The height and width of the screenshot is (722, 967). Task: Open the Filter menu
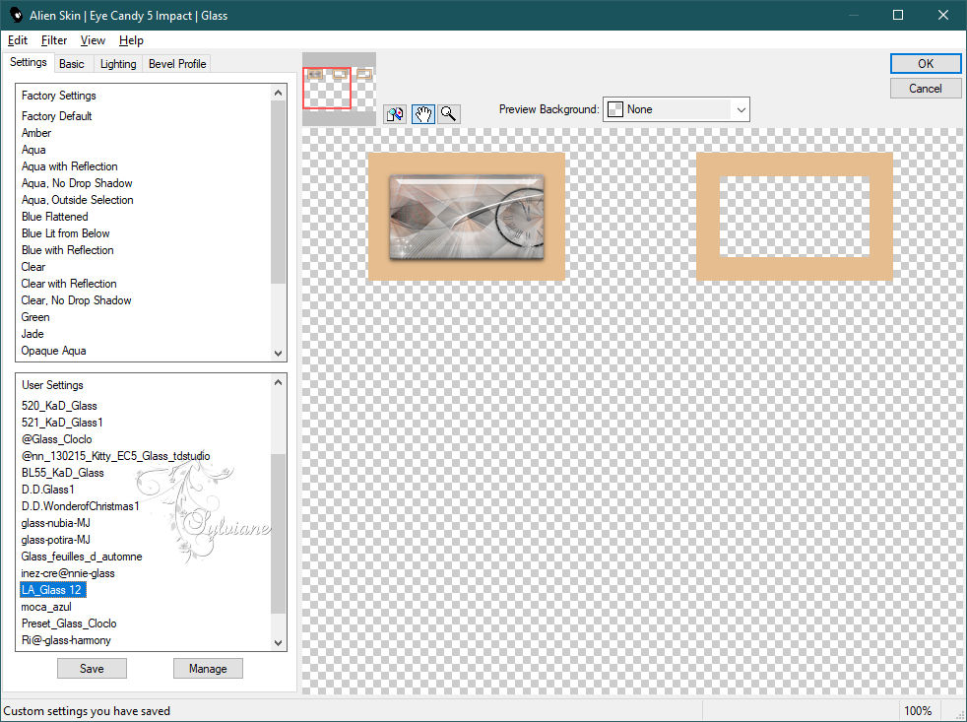(x=53, y=40)
